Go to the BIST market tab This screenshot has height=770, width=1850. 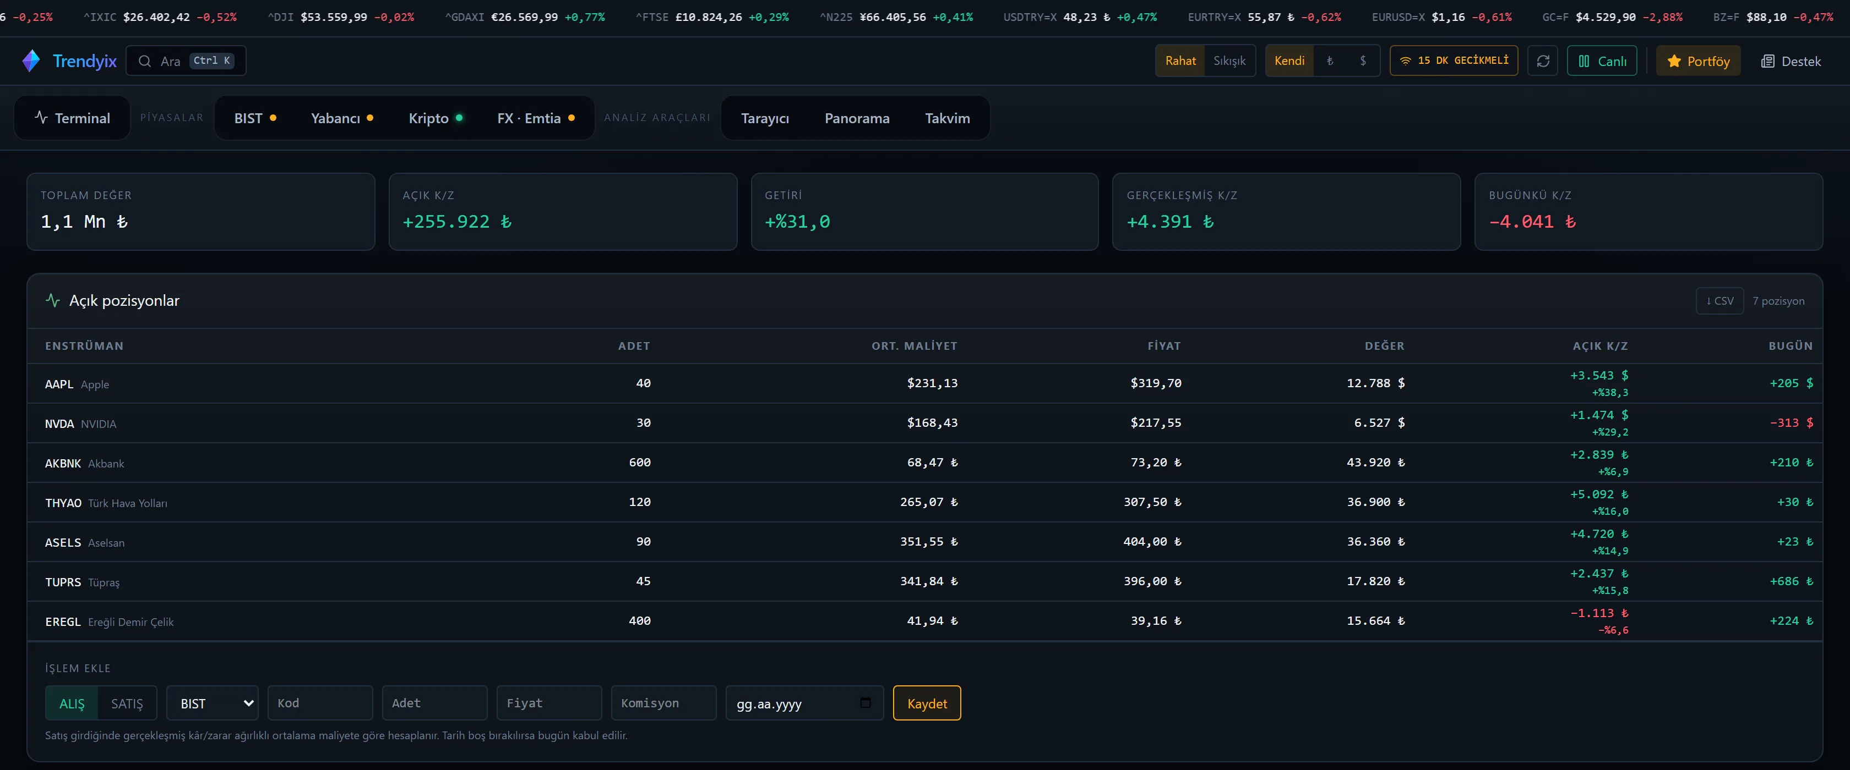click(255, 118)
